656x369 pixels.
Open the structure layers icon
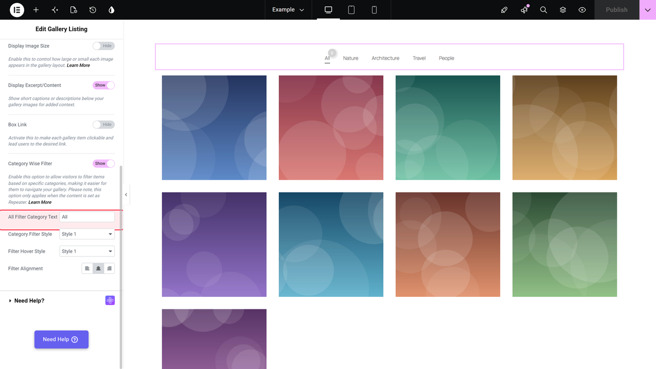point(563,10)
